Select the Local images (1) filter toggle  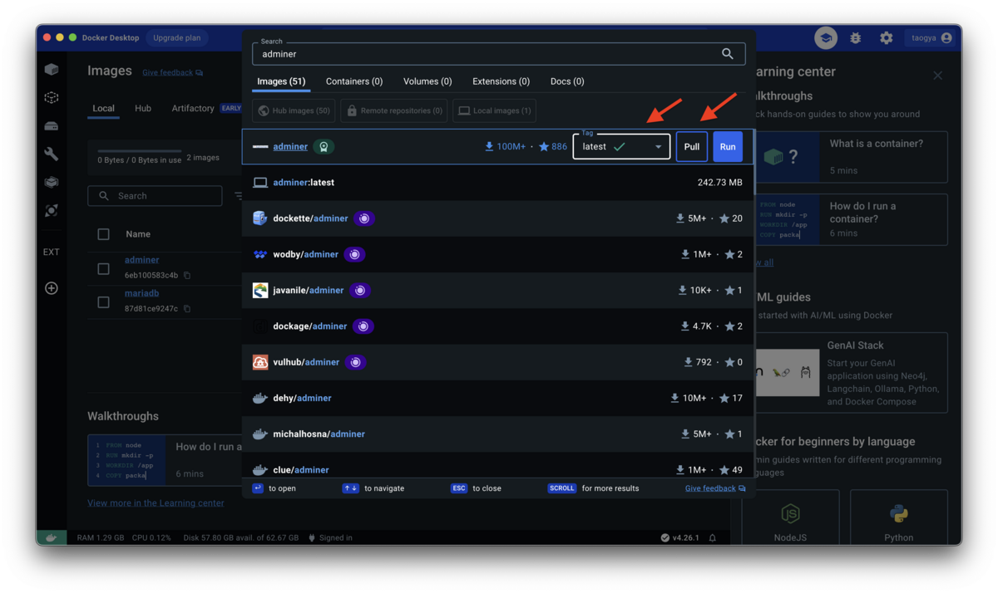coord(494,110)
